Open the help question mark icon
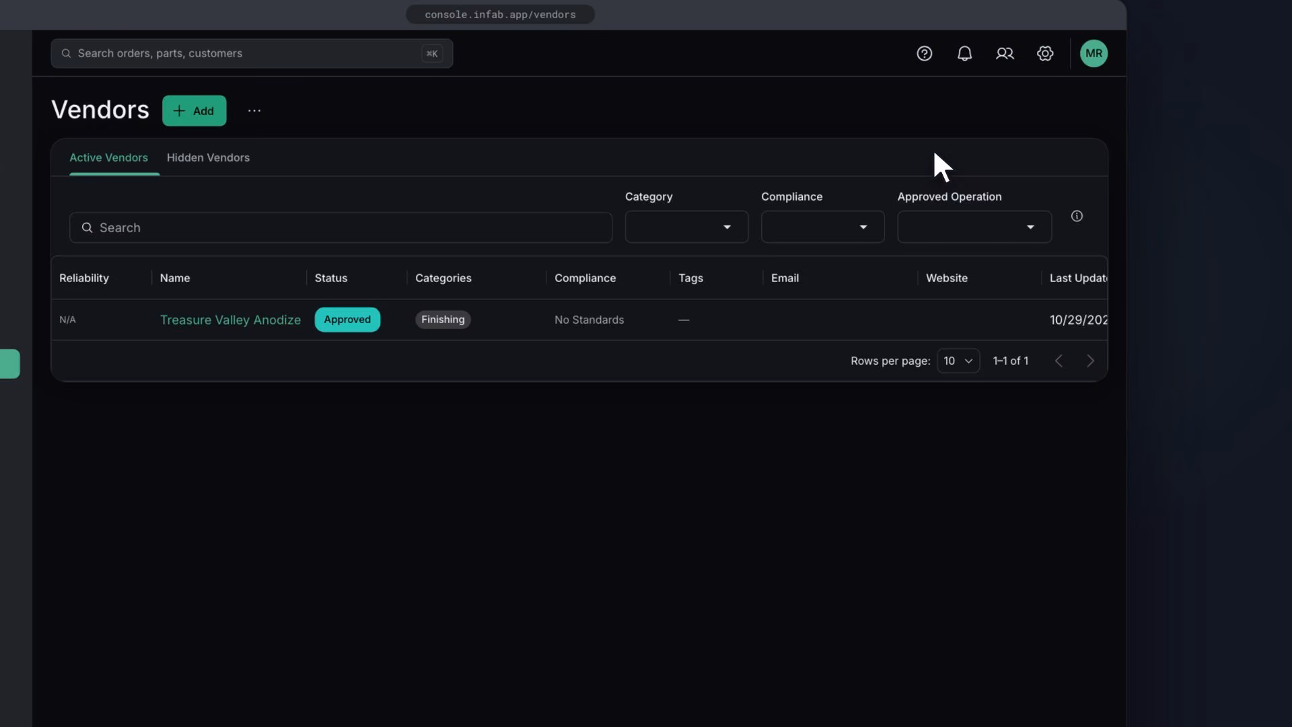Screen dimensions: 1292x727 point(924,53)
